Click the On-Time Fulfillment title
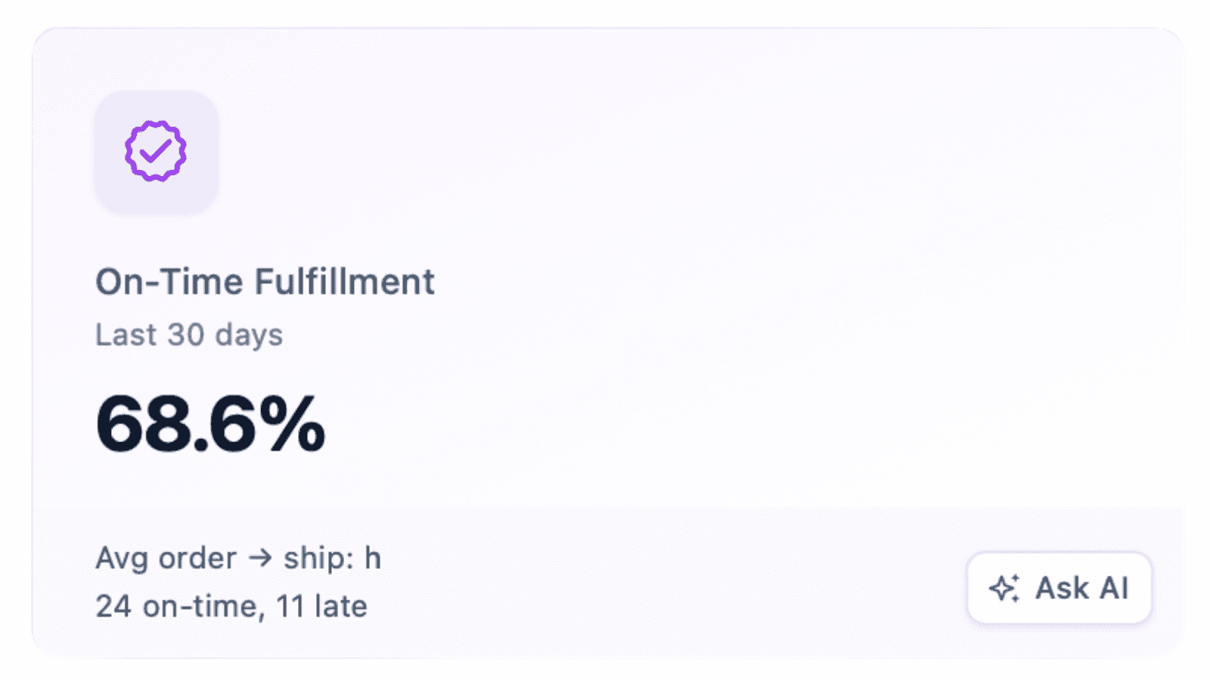This screenshot has width=1210, height=680. point(265,282)
